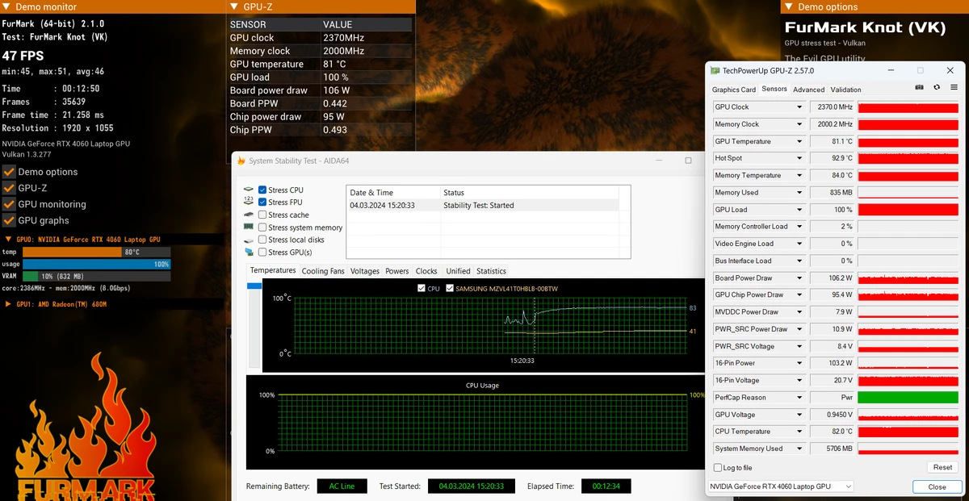Click the CPU chip icon beside Stress CPU

[249, 190]
